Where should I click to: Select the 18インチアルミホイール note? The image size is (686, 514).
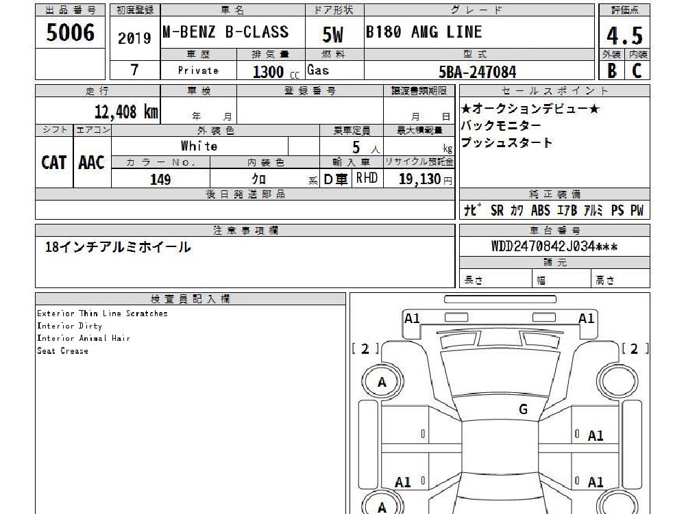[118, 247]
